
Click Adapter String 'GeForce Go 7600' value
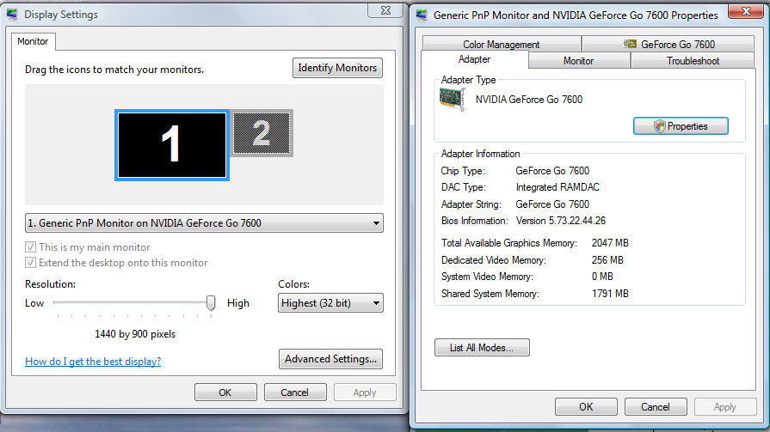(552, 204)
